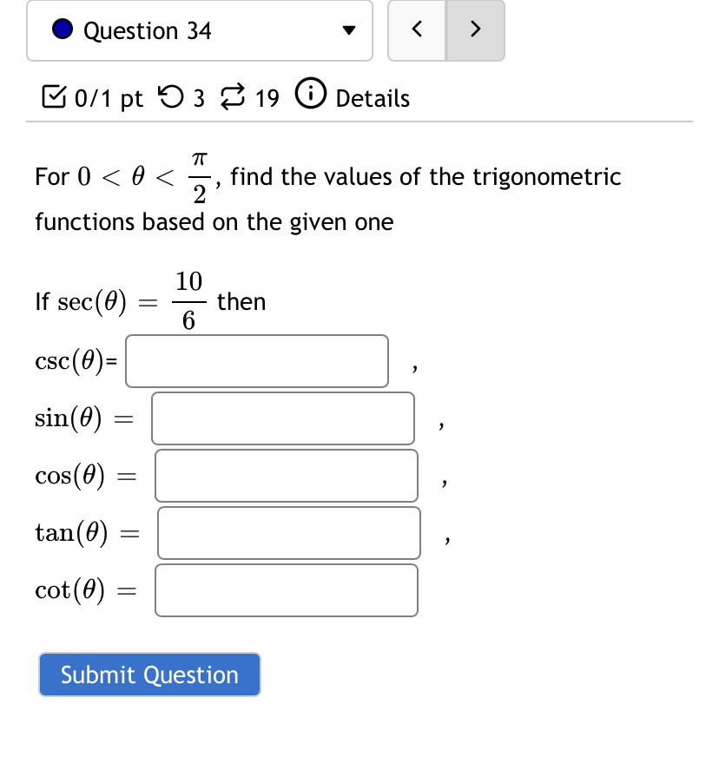The image size is (719, 757).
Task: Click the previous question chevron arrow
Action: (416, 29)
